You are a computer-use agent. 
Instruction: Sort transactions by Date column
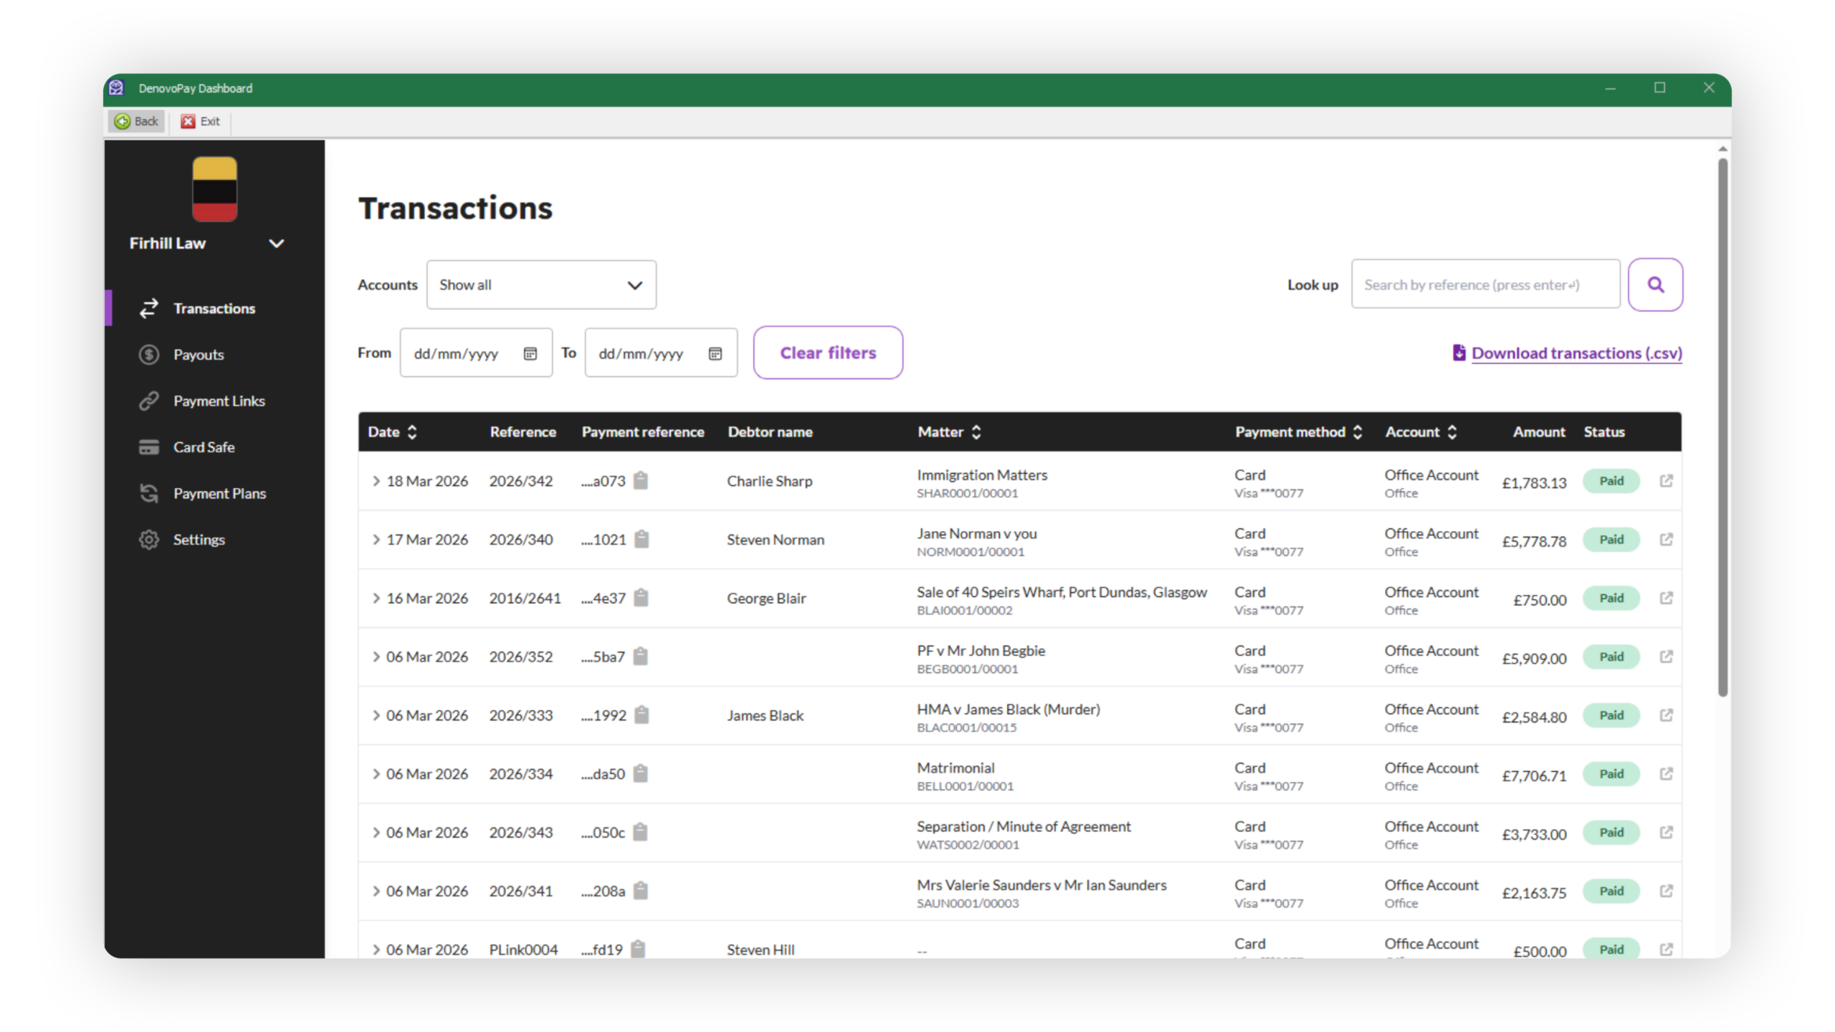412,432
